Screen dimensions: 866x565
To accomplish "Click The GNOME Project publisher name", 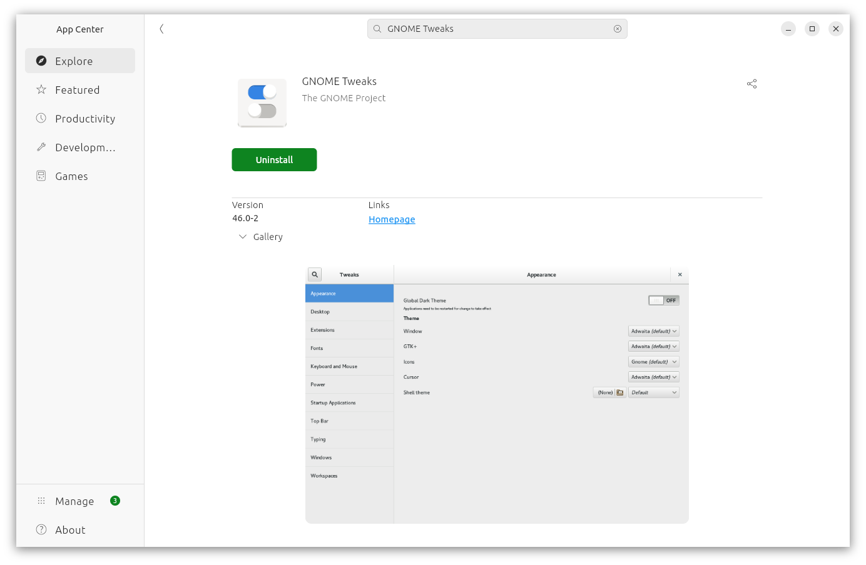I will click(x=344, y=98).
